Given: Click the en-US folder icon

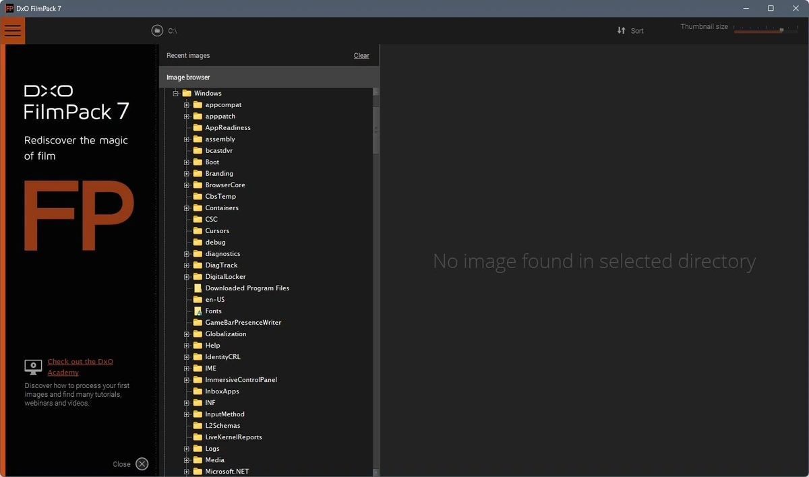Looking at the screenshot, I should point(198,300).
